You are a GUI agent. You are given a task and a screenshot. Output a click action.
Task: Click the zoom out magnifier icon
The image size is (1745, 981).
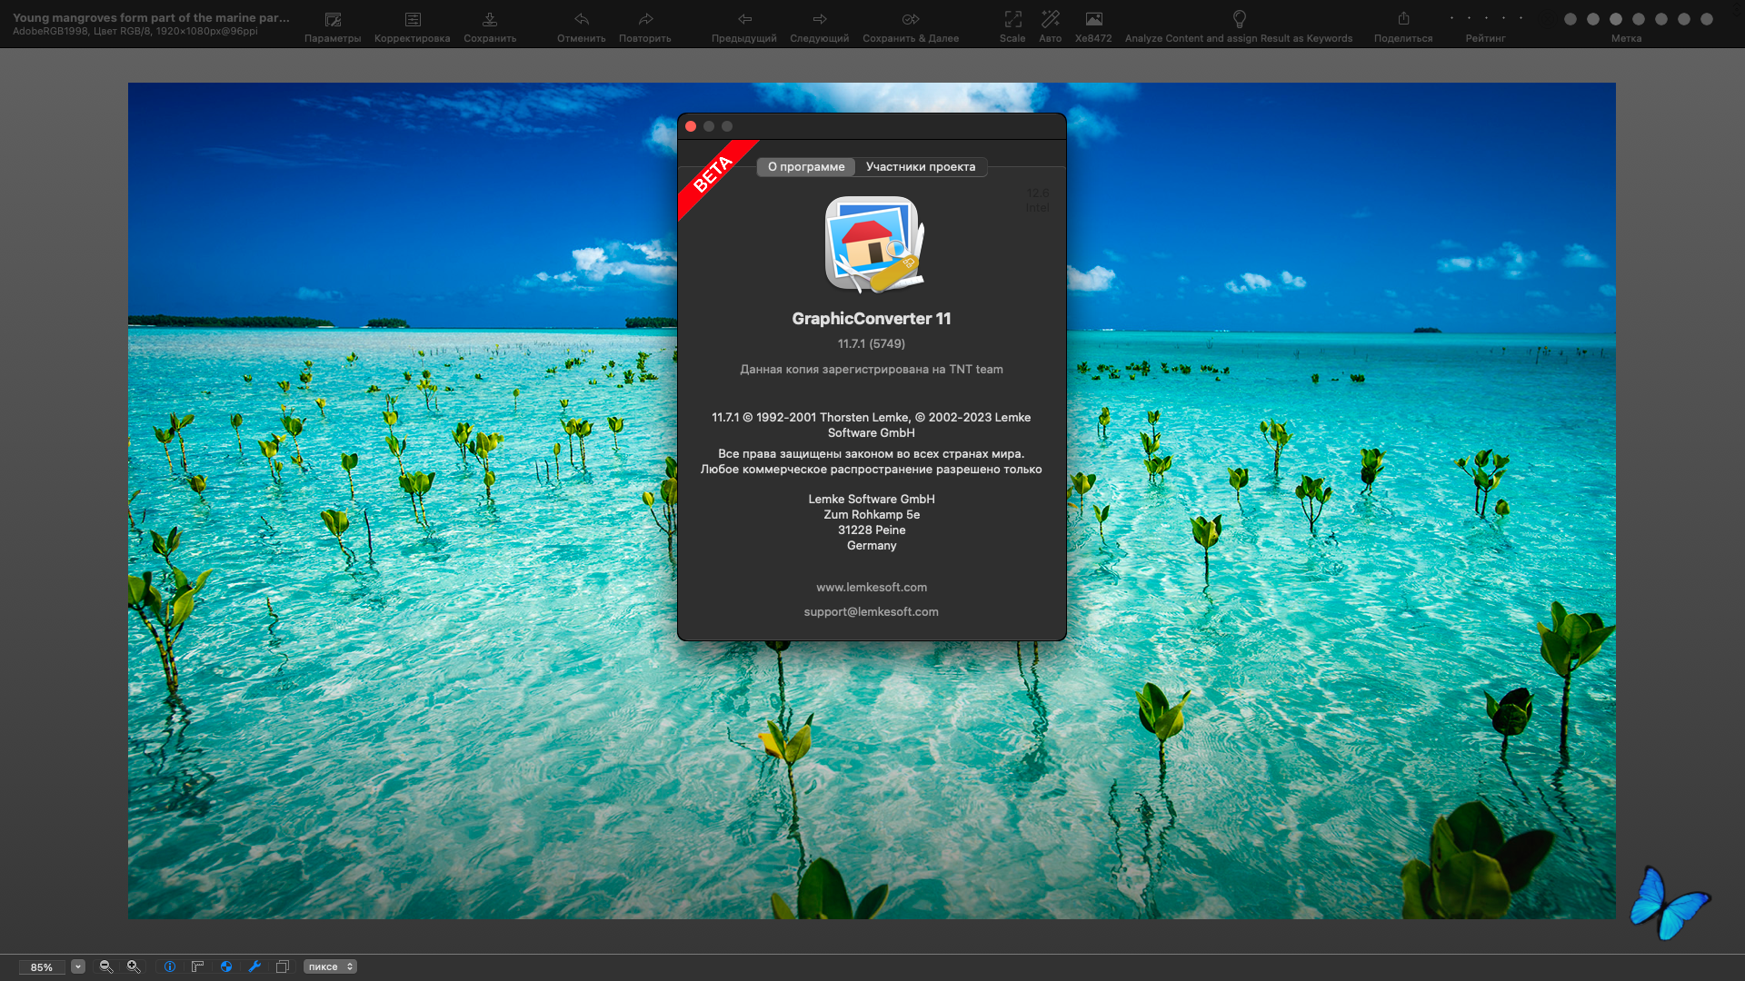(106, 966)
